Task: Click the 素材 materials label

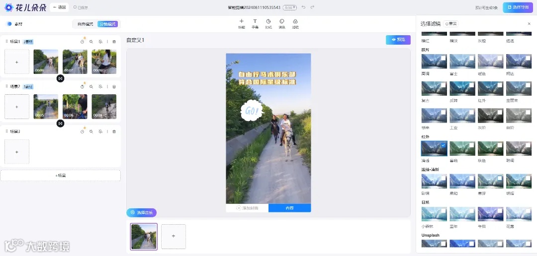Action: pos(18,24)
